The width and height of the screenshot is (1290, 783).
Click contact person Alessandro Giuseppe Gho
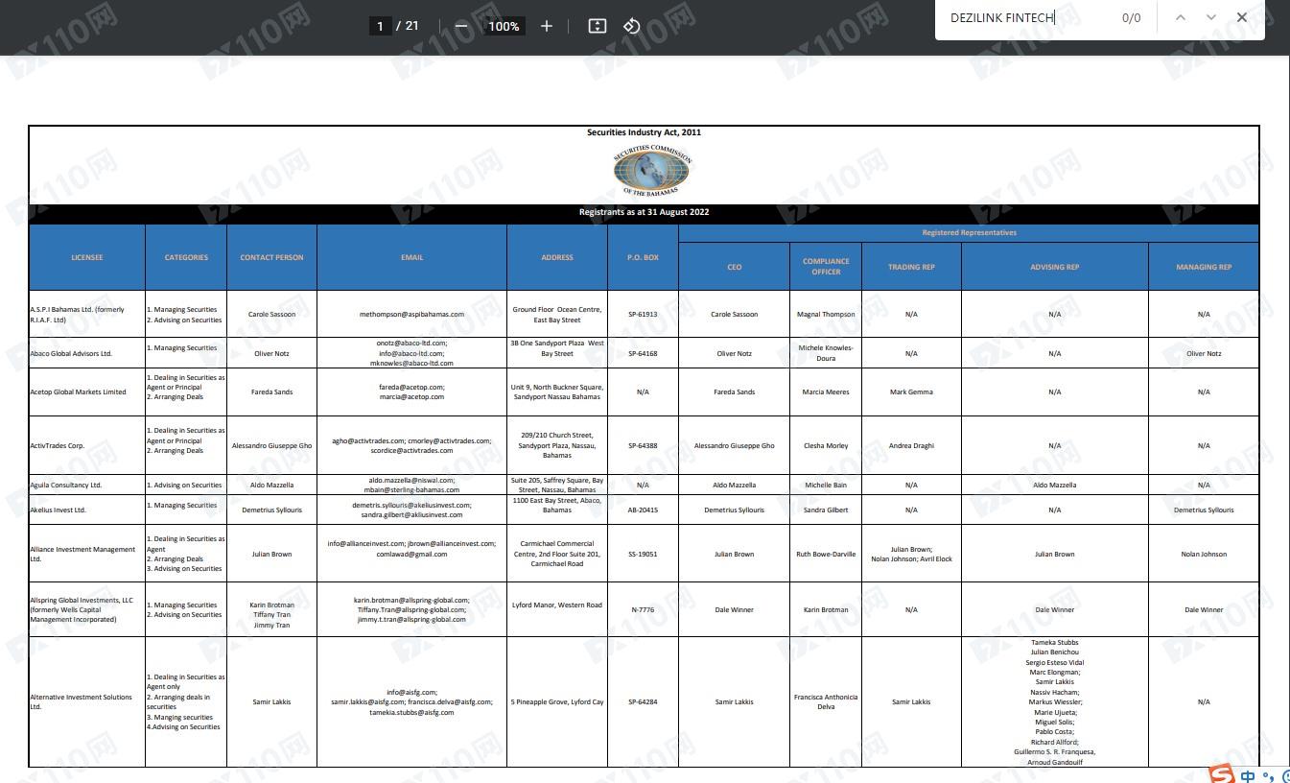[x=271, y=445]
